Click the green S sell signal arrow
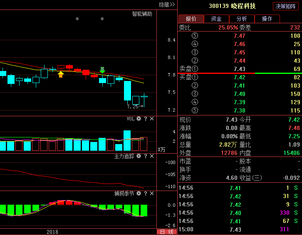Screen dimensions: 302x235 point(102,70)
